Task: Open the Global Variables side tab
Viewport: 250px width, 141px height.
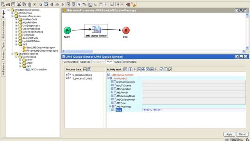Action: point(4,30)
